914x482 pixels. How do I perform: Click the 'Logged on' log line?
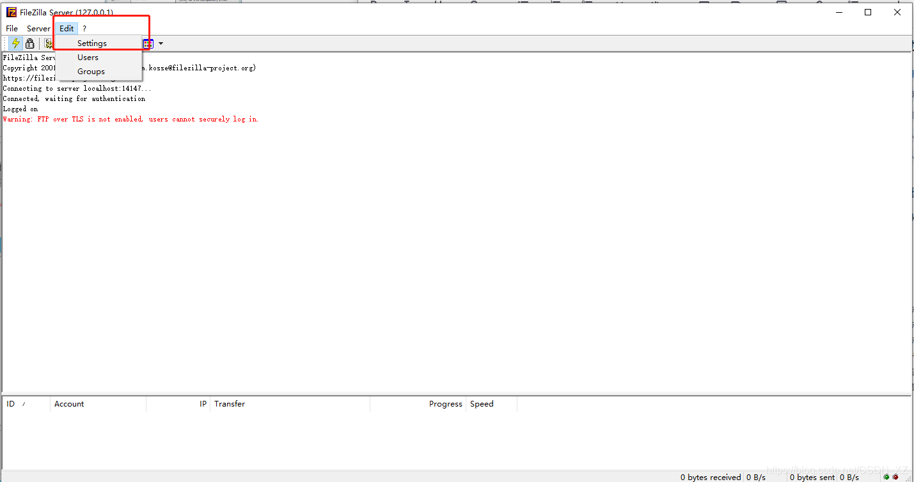(x=20, y=109)
